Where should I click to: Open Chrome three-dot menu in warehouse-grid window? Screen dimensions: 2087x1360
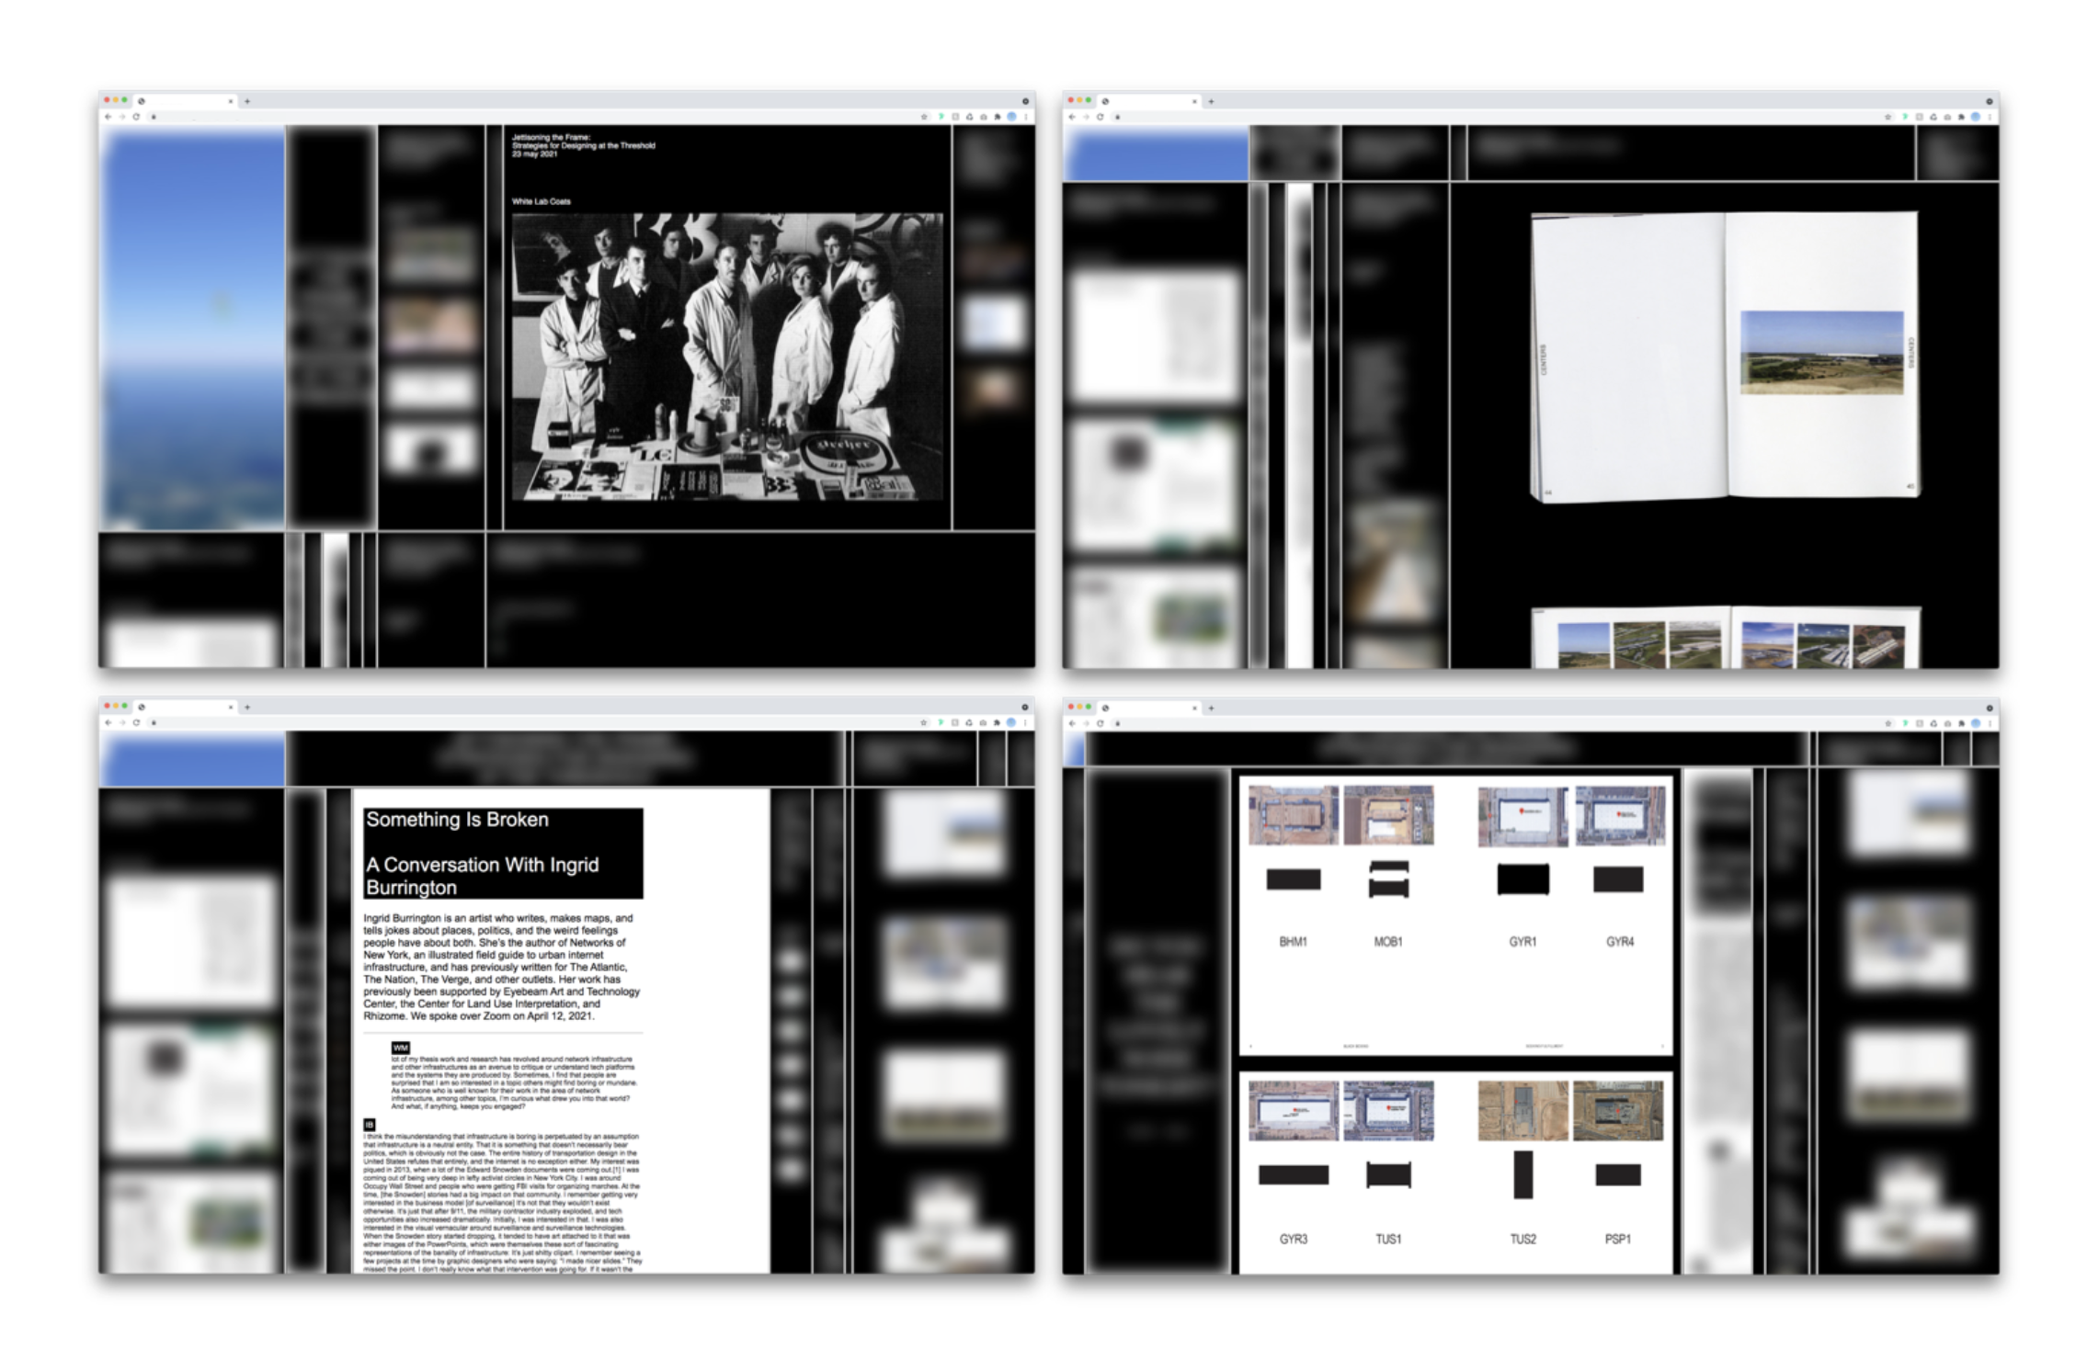pyautogui.click(x=1990, y=723)
